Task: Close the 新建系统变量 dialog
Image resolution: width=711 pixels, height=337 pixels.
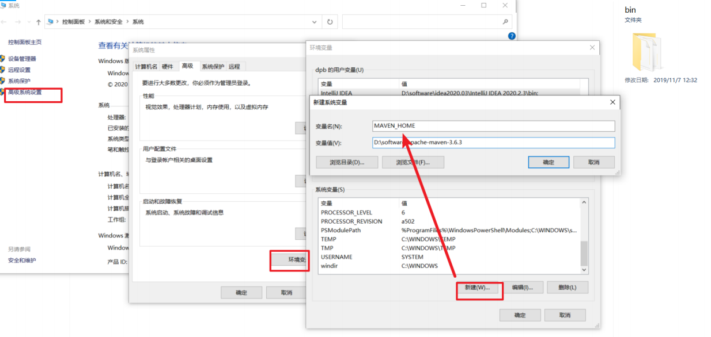Action: 612,102
